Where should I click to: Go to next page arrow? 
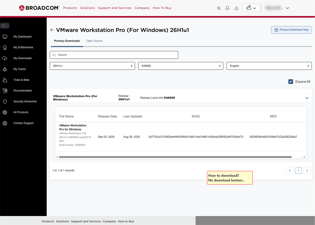(x=307, y=171)
